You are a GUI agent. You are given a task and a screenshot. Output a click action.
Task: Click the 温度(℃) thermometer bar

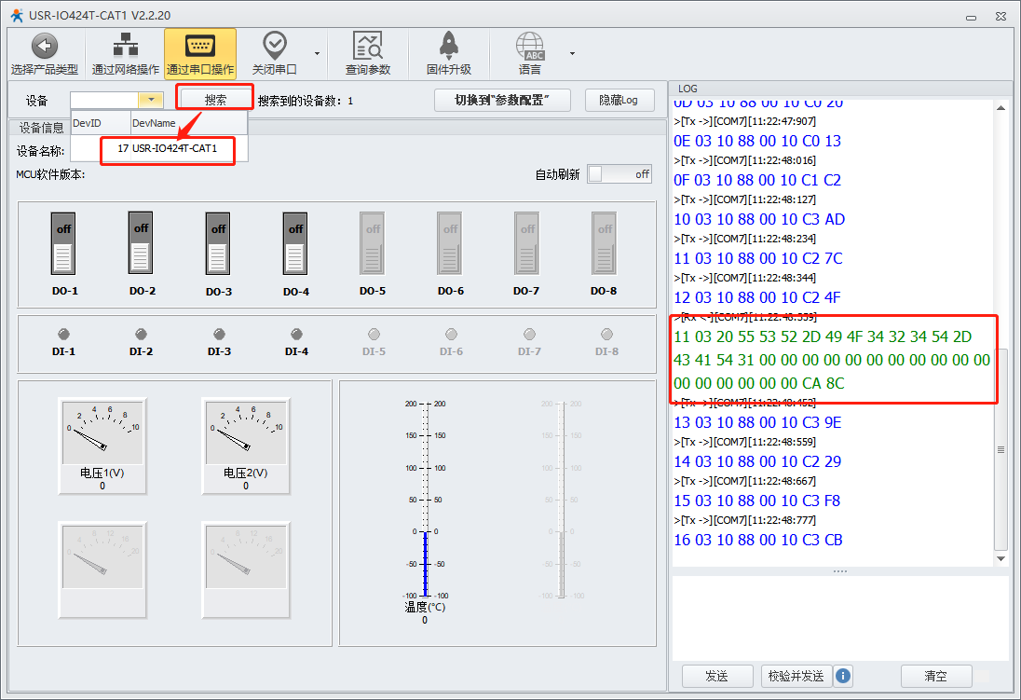click(426, 500)
